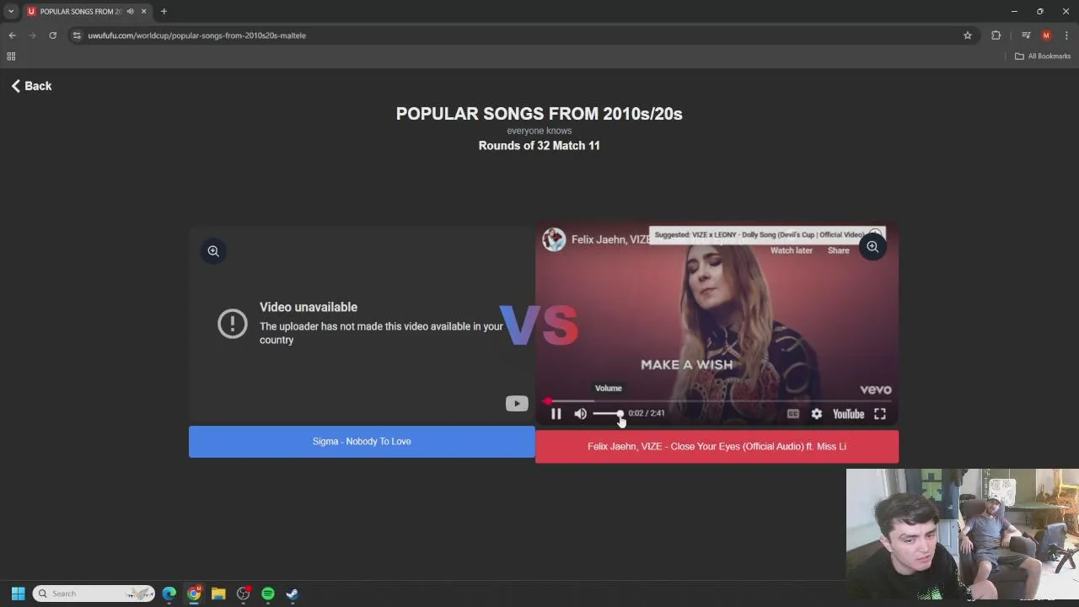This screenshot has width=1079, height=607.
Task: Open the Windows Start menu
Action: (x=18, y=594)
